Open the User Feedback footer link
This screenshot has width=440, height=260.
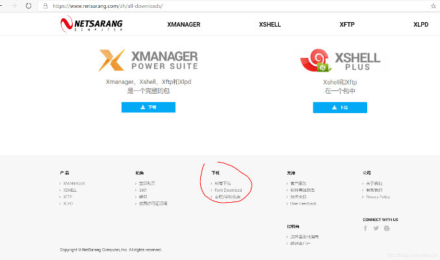(303, 203)
